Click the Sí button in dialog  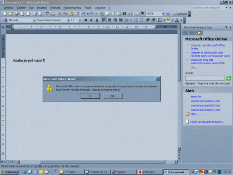pyautogui.click(x=90, y=96)
